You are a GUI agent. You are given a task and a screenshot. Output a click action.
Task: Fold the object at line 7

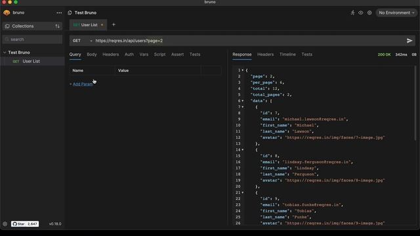[243, 107]
